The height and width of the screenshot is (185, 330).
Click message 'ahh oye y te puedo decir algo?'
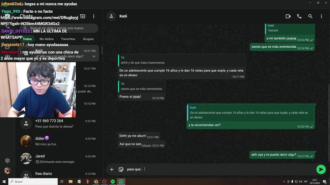pos(274,155)
